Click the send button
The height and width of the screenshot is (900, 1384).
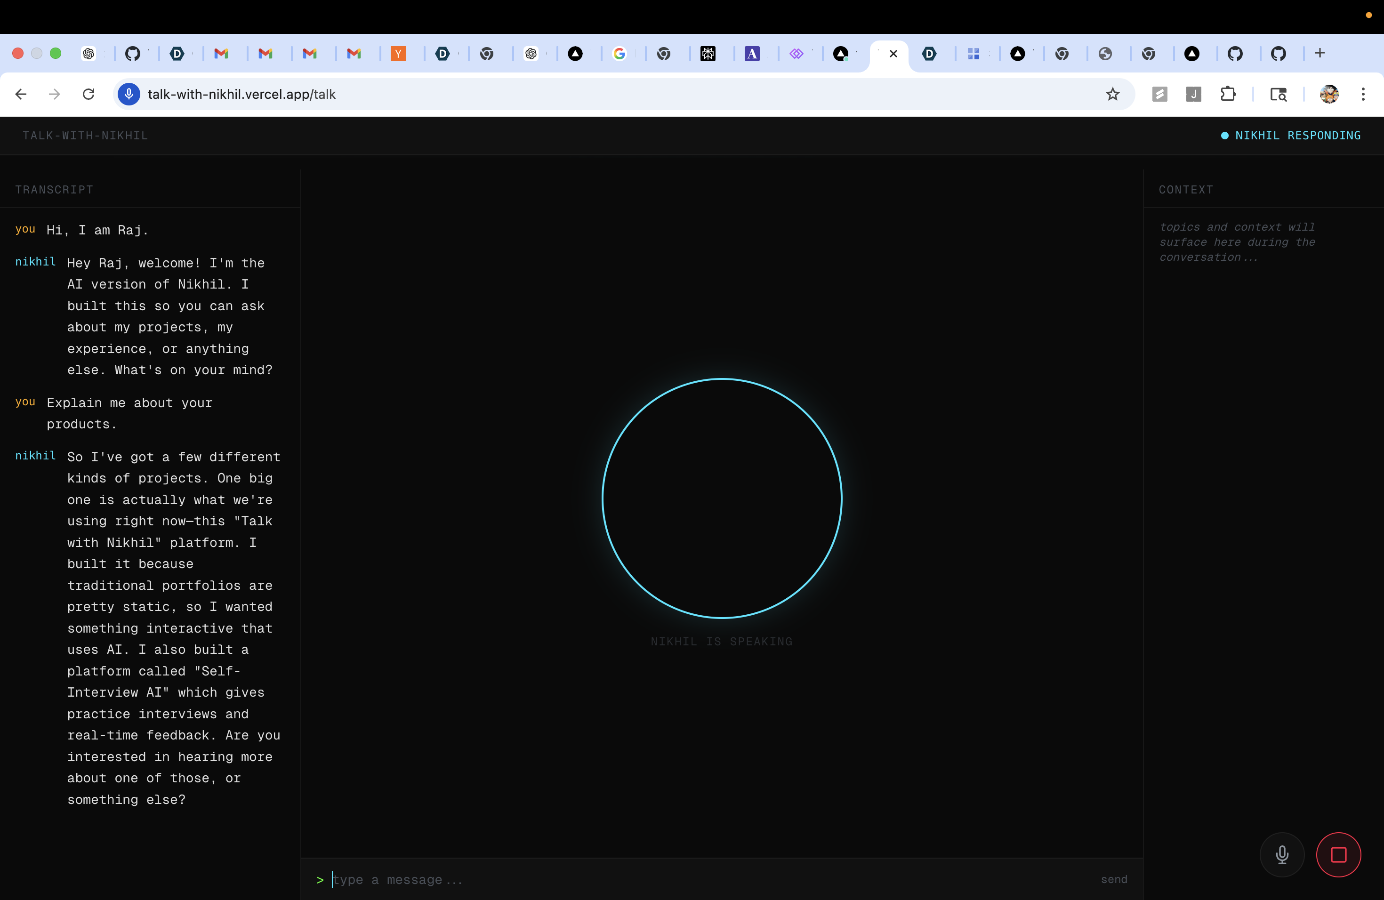1114,879
